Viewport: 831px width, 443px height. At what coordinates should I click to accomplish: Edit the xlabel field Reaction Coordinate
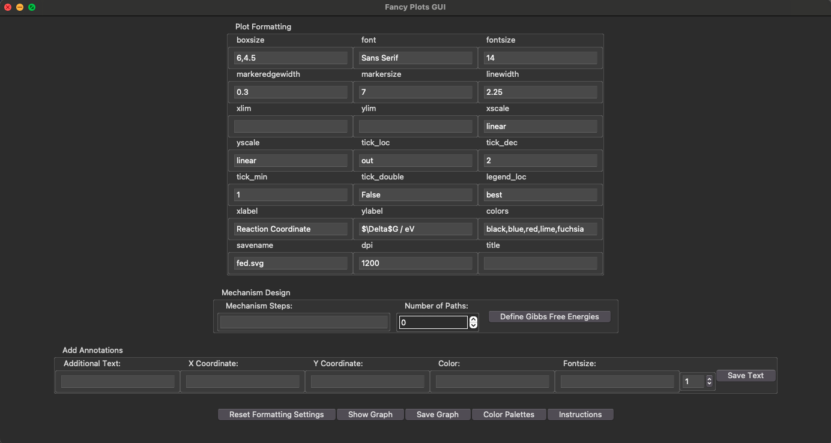click(x=291, y=229)
